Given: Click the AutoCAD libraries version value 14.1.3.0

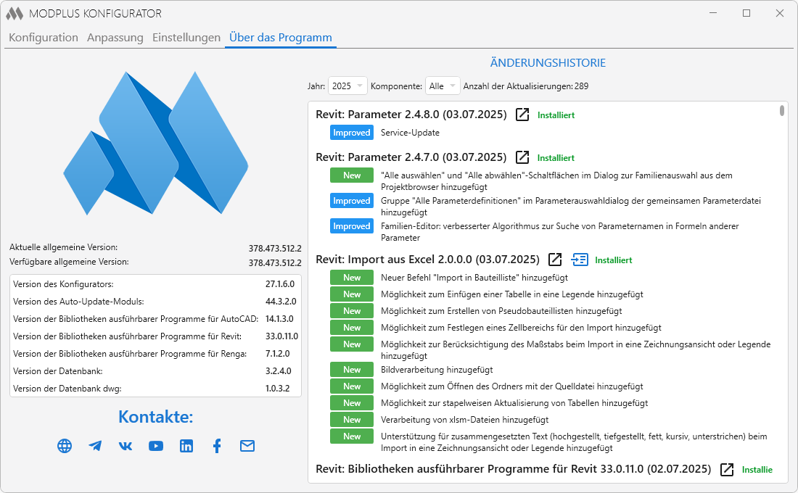Looking at the screenshot, I should tap(279, 318).
